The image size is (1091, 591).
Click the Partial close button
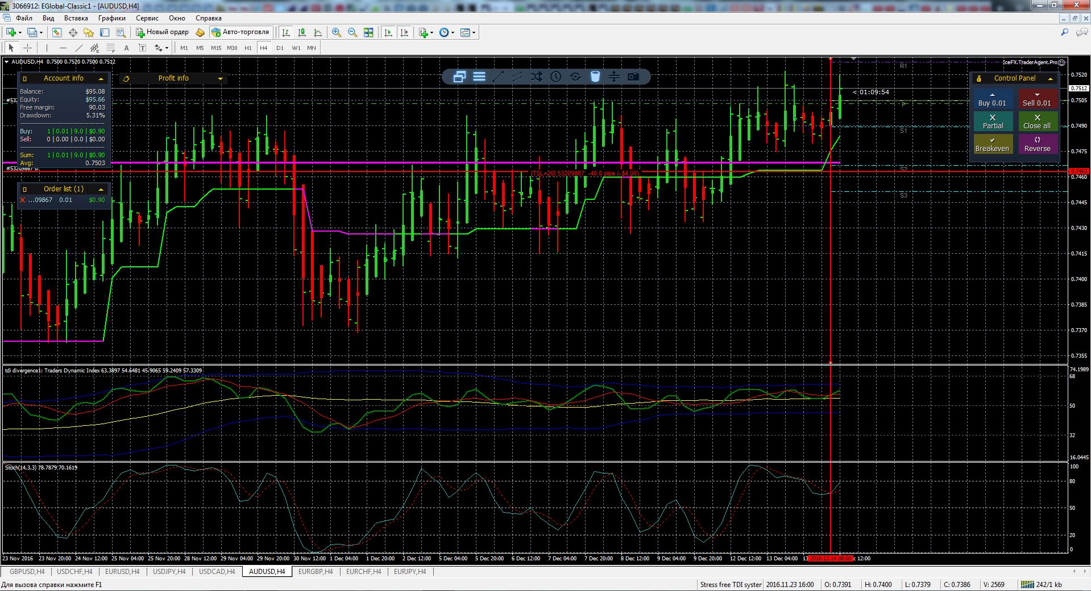[x=993, y=121]
